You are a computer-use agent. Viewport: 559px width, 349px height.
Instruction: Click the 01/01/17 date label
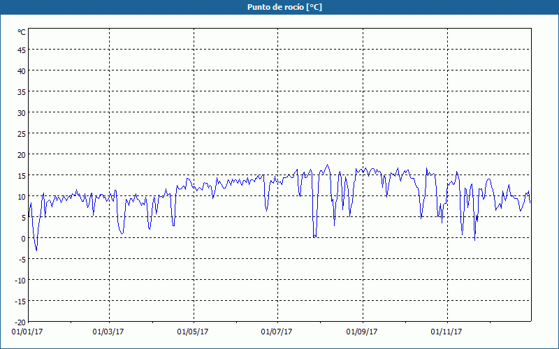pyautogui.click(x=27, y=332)
